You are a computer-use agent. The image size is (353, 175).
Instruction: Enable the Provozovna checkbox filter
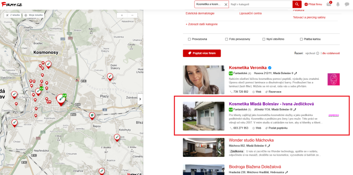pos(189,39)
